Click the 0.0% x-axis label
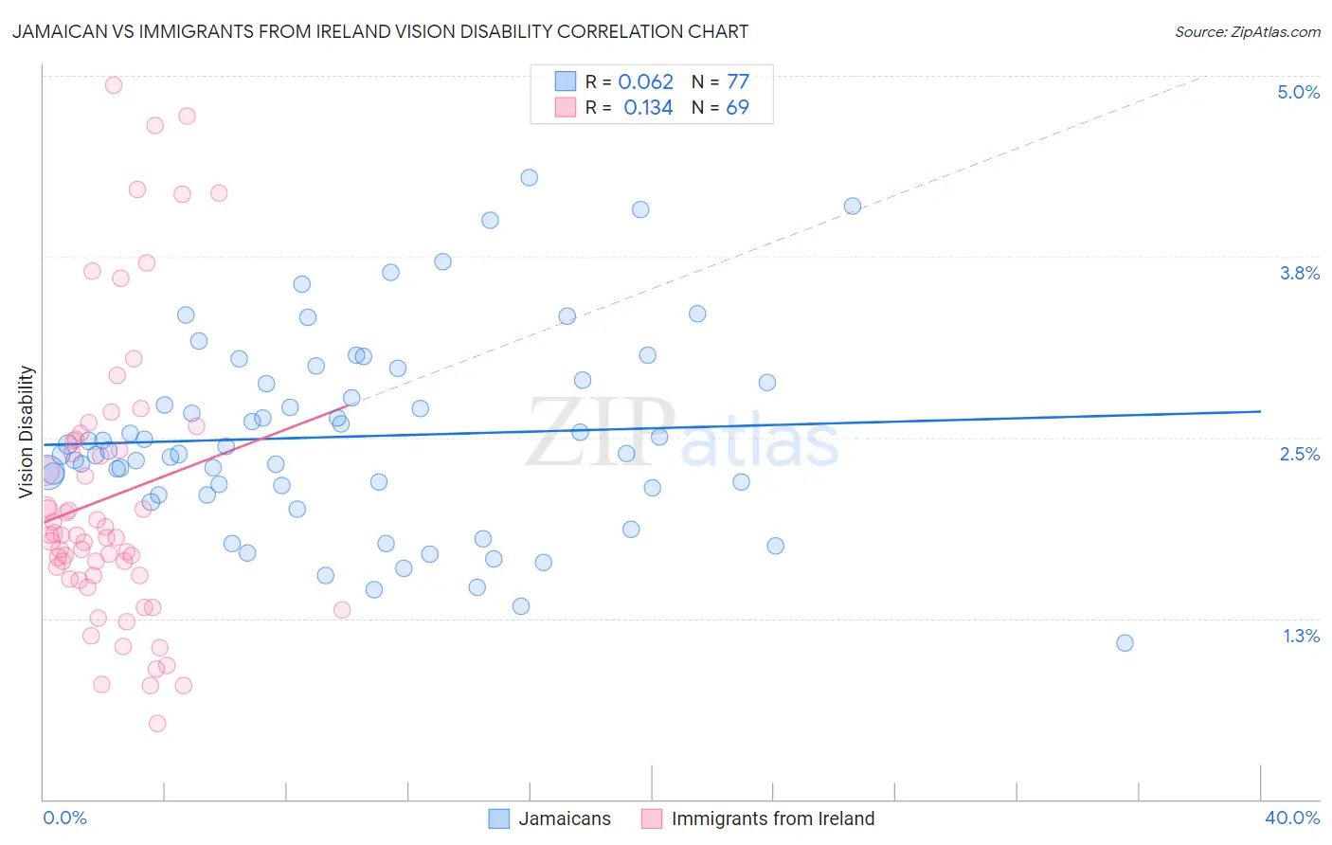The height and width of the screenshot is (845, 1332). point(64,818)
